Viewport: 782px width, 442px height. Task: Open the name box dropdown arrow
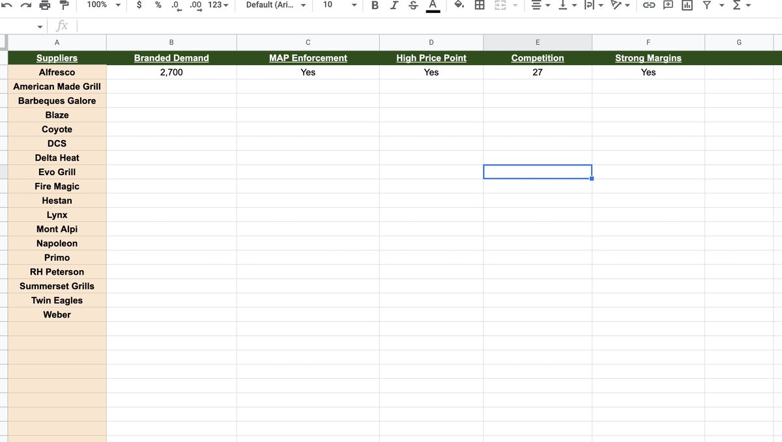coord(40,27)
